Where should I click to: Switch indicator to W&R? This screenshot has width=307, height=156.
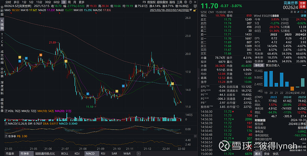[x=127, y=153]
